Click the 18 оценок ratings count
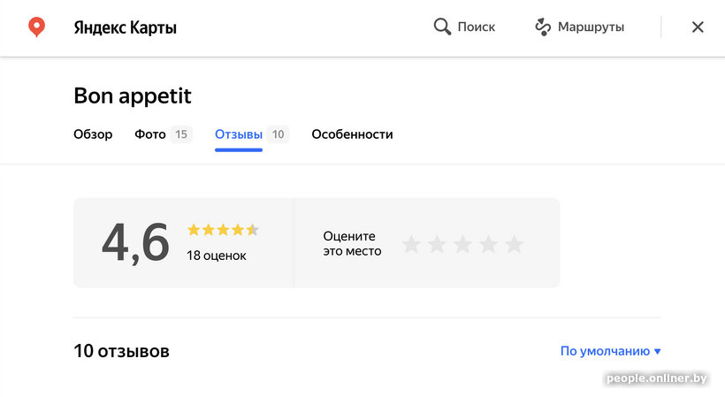This screenshot has height=397, width=725. [x=217, y=256]
